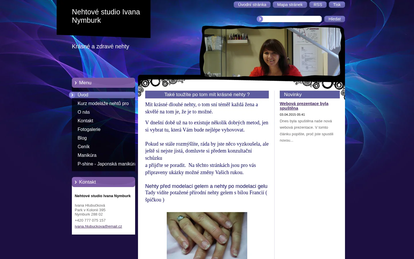Image resolution: width=414 pixels, height=259 pixels.
Task: Click the Hledat search button
Action: [x=335, y=19]
